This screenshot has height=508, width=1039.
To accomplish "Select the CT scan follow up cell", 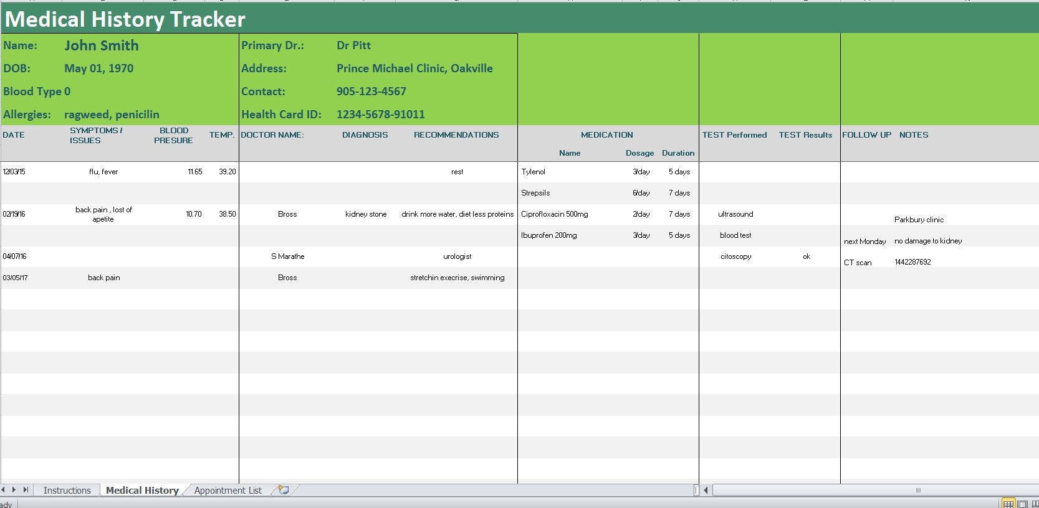I will point(858,263).
